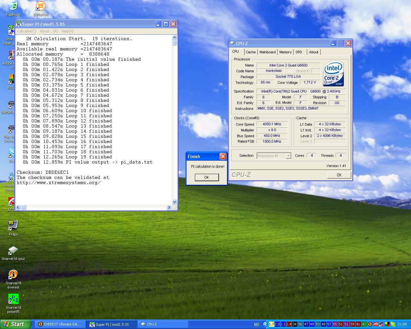Click OK button in CPU-Z window
This screenshot has height=329, width=411.
[x=339, y=175]
